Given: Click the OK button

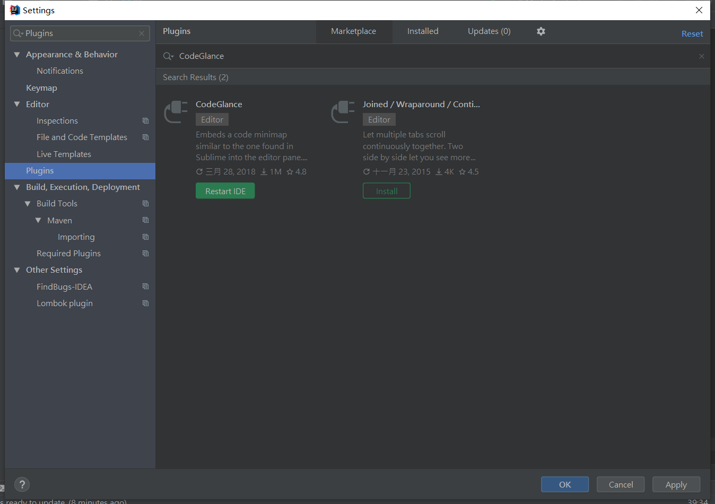Looking at the screenshot, I should 565,484.
